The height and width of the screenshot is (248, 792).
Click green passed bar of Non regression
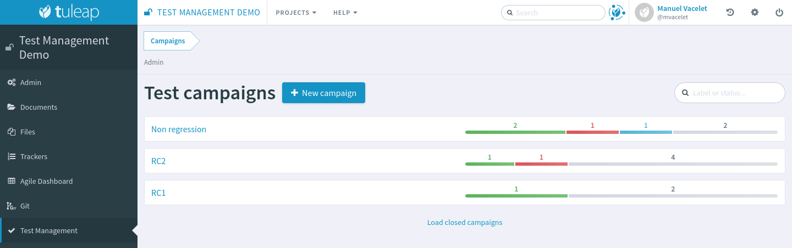[x=515, y=132]
